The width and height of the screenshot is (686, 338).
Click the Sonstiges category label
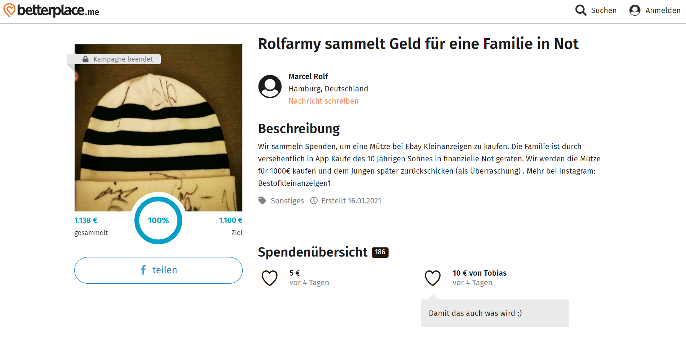click(287, 201)
